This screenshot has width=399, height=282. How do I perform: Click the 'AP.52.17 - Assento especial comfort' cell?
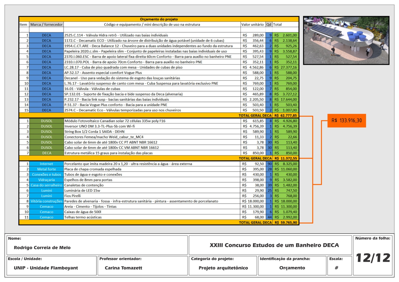152,73
